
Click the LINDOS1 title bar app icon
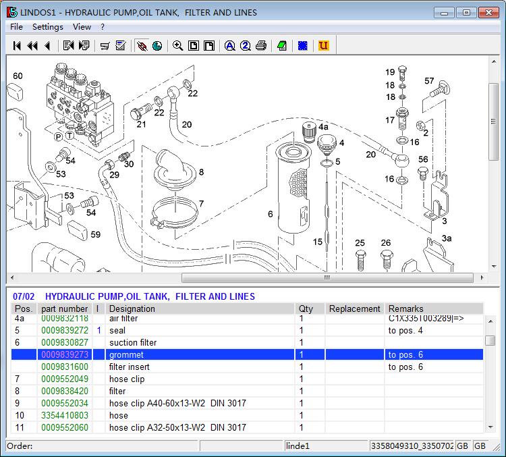[x=12, y=12]
